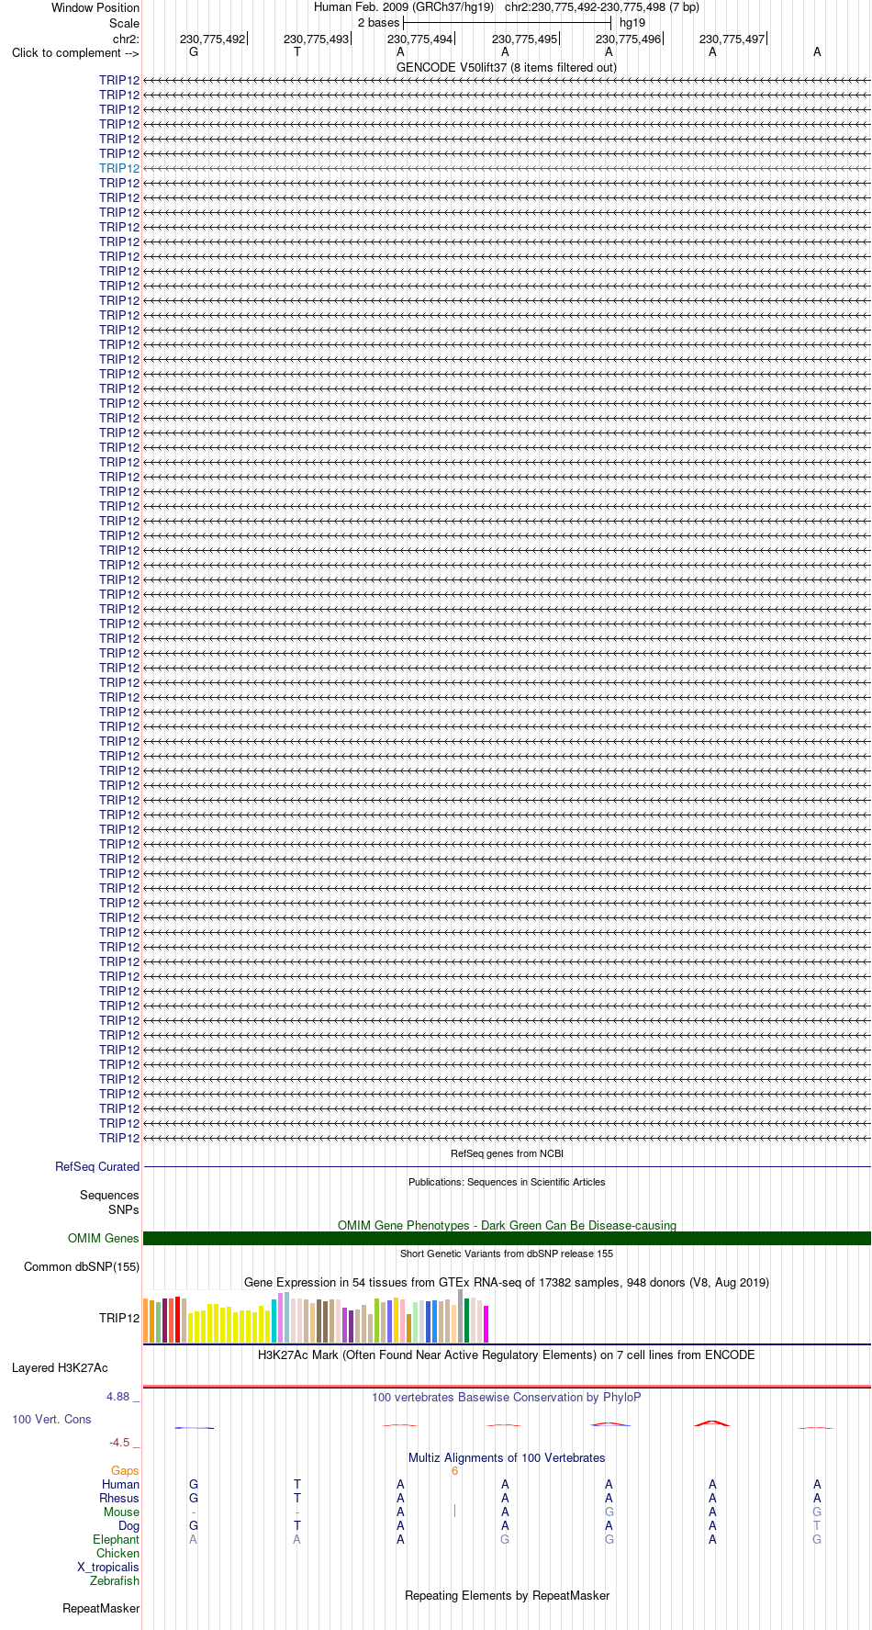872x1630 pixels.
Task: Select the Mouse alignment row label
Action: point(122,1512)
